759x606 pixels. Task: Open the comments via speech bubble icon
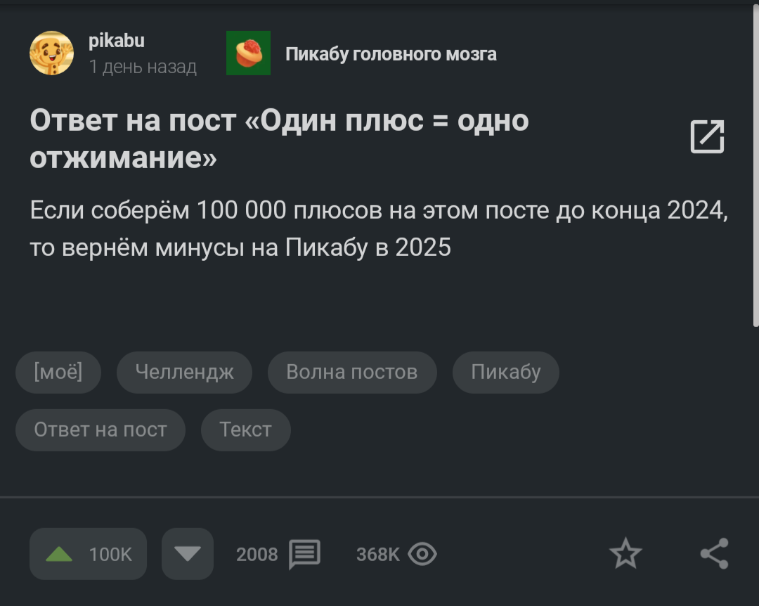pyautogui.click(x=304, y=555)
